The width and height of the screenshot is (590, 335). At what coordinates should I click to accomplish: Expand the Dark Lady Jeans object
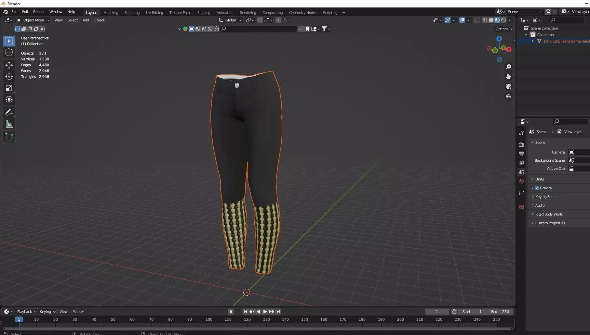pos(532,41)
